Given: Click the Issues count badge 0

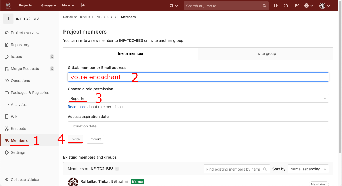Looking at the screenshot, I should pyautogui.click(x=52, y=57).
